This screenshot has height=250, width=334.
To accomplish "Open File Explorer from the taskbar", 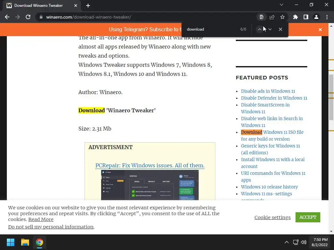I will tap(25, 242).
